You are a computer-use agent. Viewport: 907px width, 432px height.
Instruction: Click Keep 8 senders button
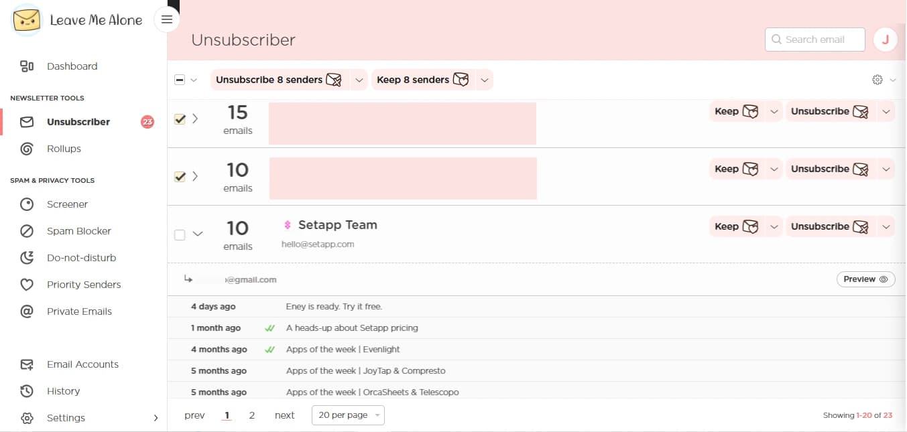pos(422,80)
